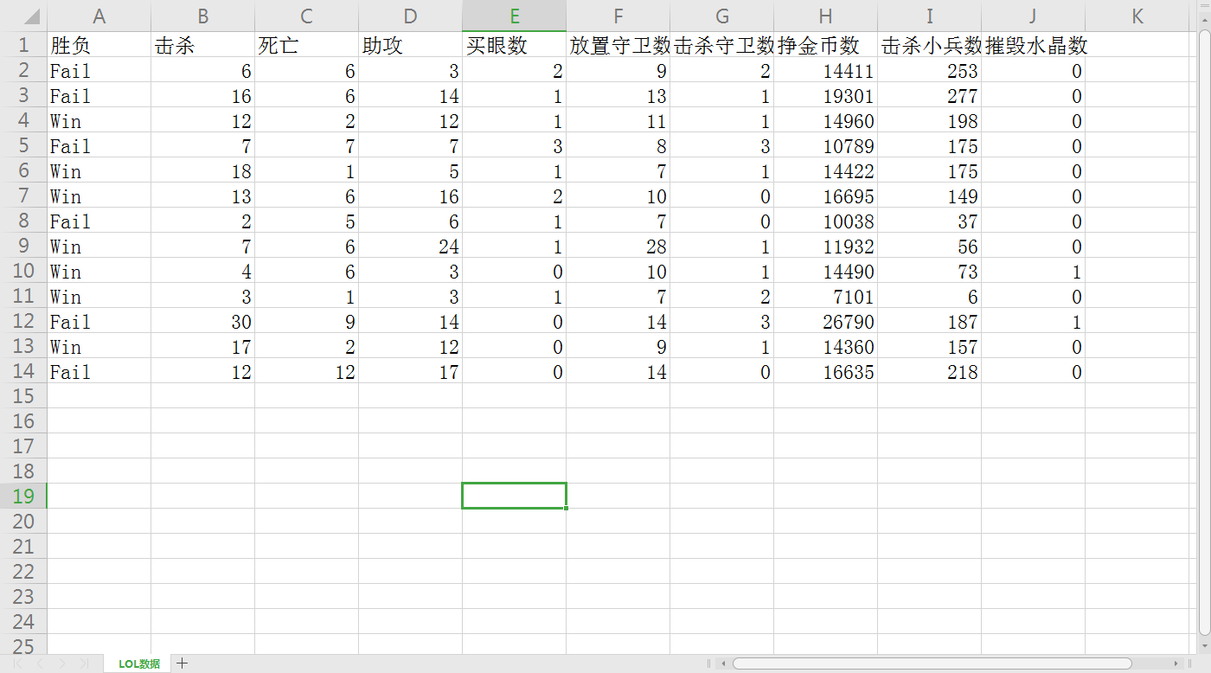This screenshot has height=673, width=1211.
Task: Select highlighted row 19 header
Action: pyautogui.click(x=23, y=497)
